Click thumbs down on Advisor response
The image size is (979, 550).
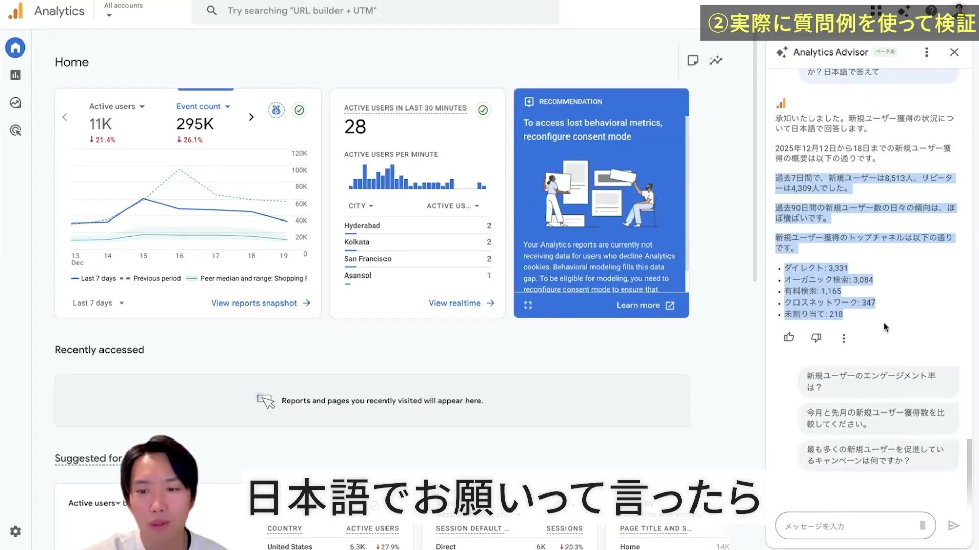(816, 338)
